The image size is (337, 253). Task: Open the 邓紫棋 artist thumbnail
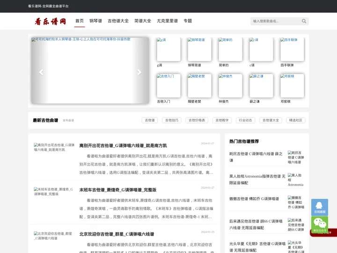[x=292, y=86]
